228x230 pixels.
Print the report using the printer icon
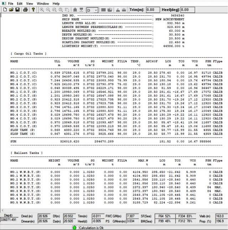tap(25, 10)
